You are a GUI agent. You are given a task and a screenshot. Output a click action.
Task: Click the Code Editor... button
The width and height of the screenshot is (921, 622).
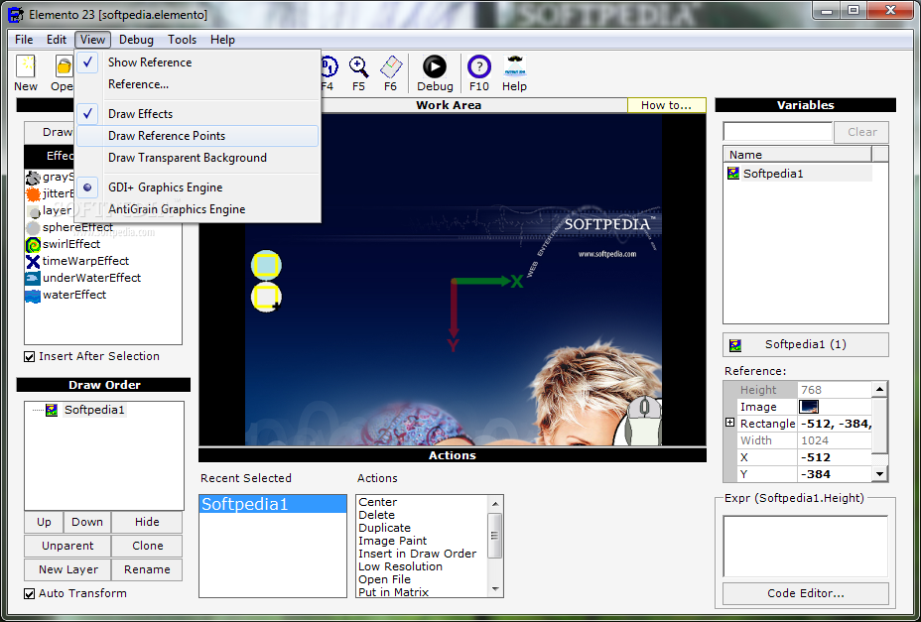(x=805, y=594)
